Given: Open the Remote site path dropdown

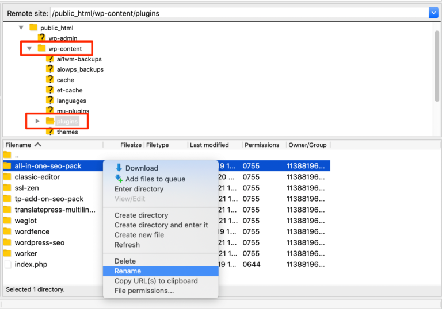Looking at the screenshot, I should [x=433, y=13].
